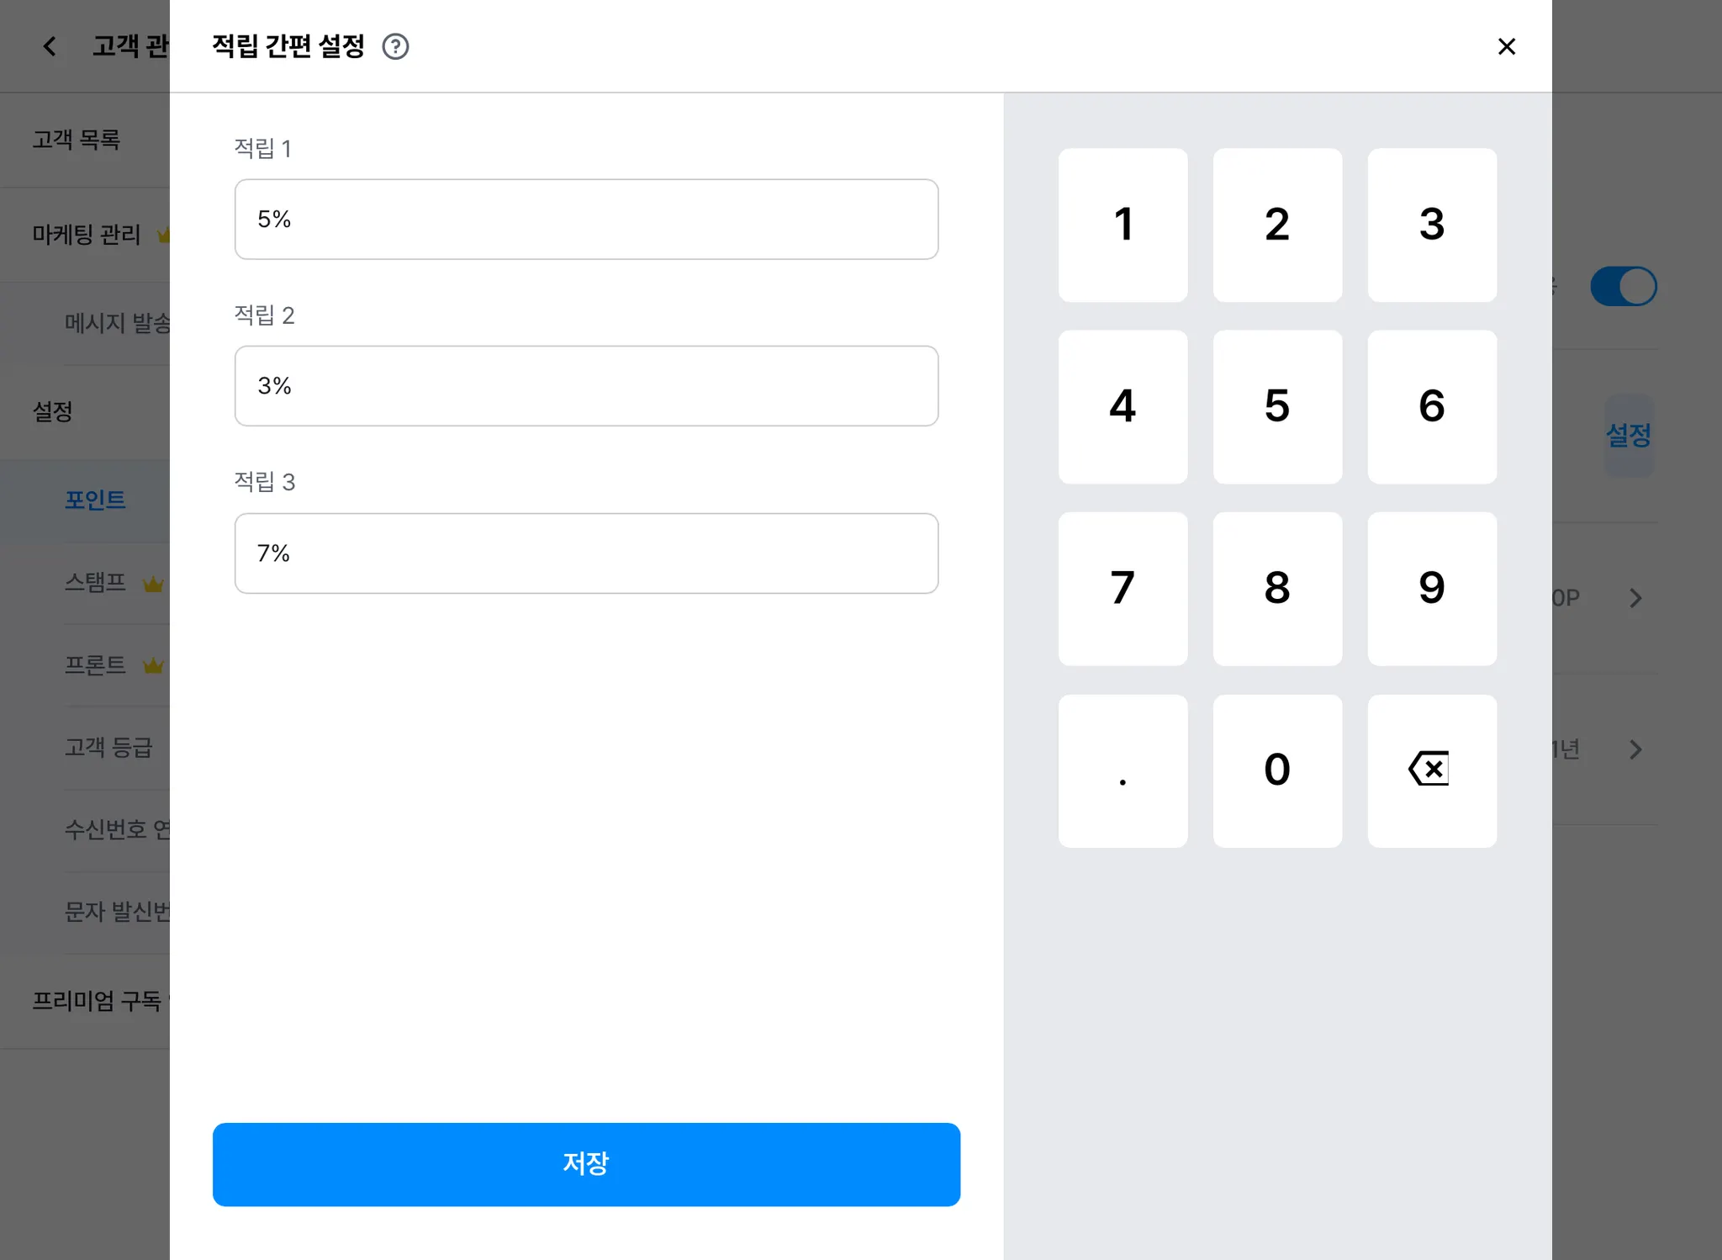The height and width of the screenshot is (1260, 1722).
Task: Close the 적립 간편 설정 dialog
Action: (x=1506, y=46)
